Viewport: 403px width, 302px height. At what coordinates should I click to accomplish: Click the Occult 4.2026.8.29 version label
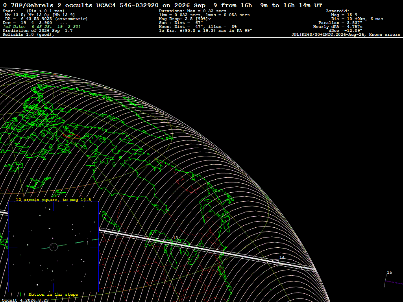coord(25,300)
